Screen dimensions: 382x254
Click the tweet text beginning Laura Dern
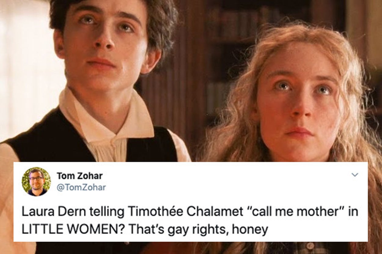pos(190,220)
